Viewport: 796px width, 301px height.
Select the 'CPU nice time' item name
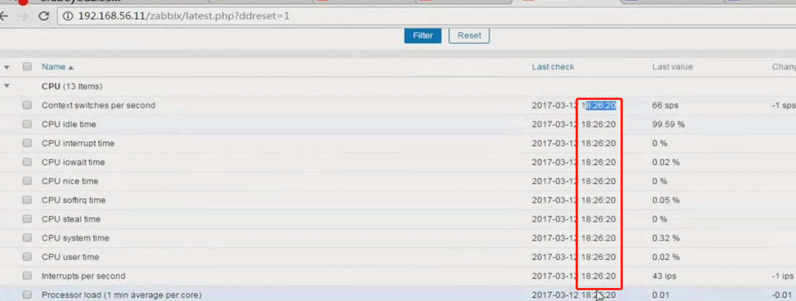point(70,182)
